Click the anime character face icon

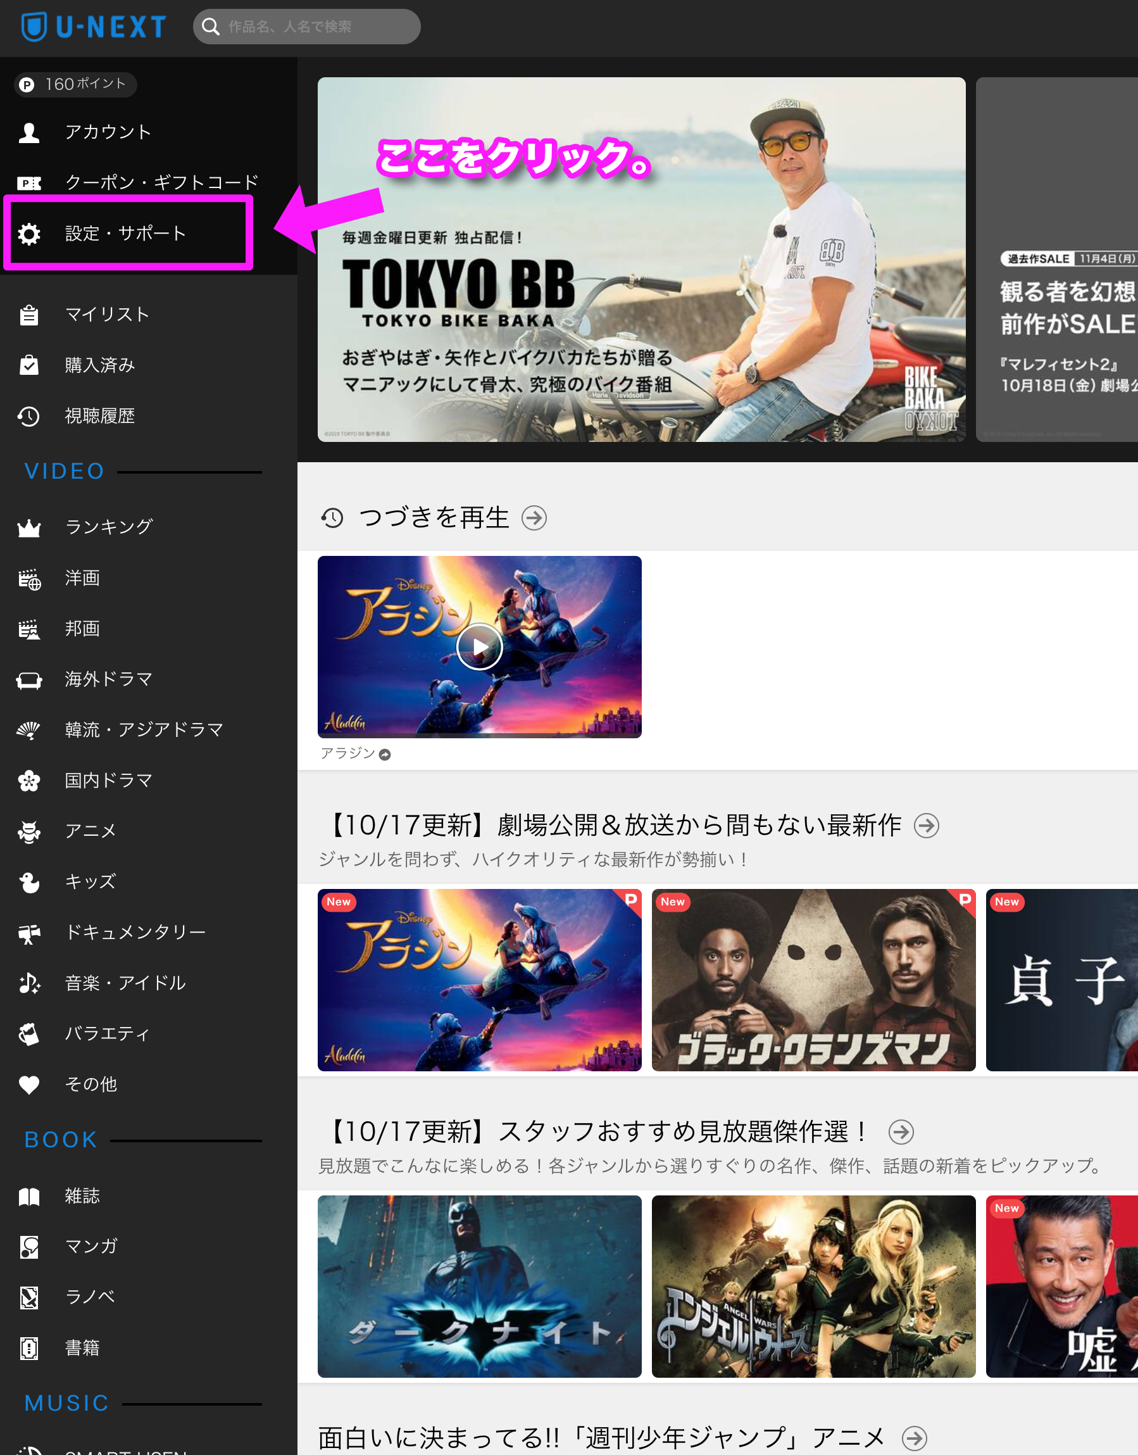coord(28,831)
